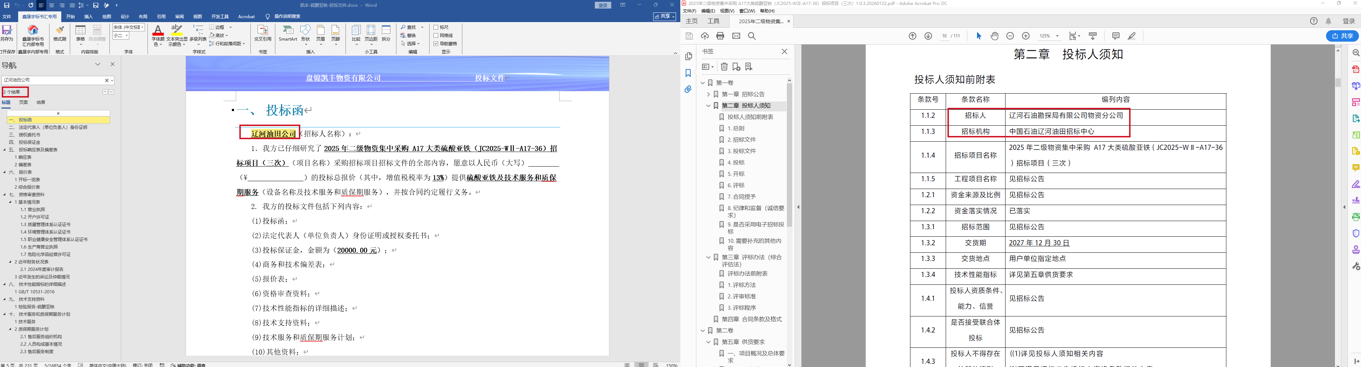Click the 替换 replace tool in Word
This screenshot has width=1361, height=367.
click(408, 35)
